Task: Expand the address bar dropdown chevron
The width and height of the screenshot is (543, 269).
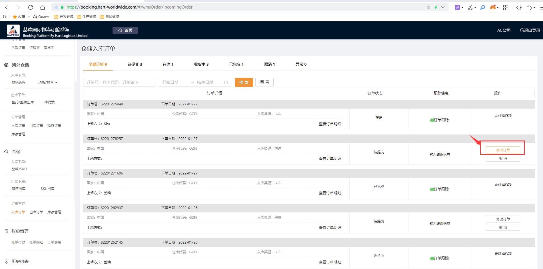Action: tap(443, 7)
